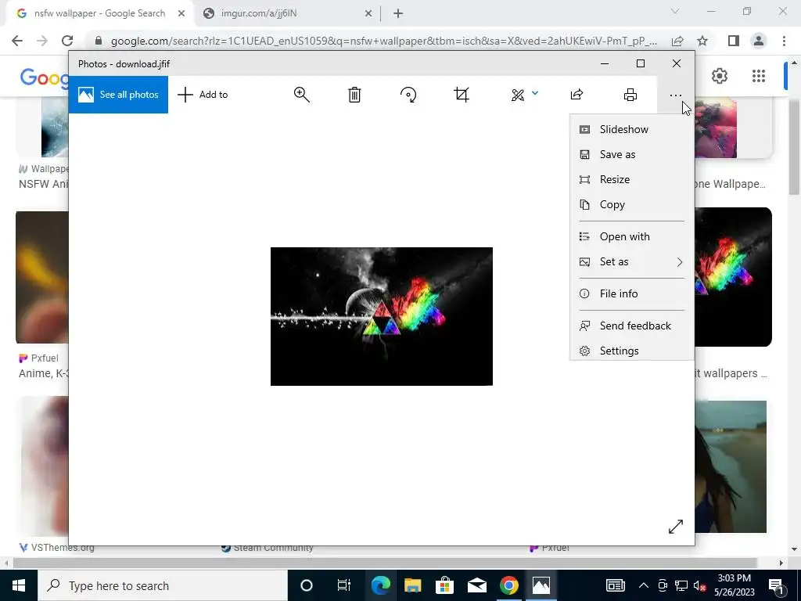Expand the Set as submenu
The height and width of the screenshot is (601, 801).
631,261
